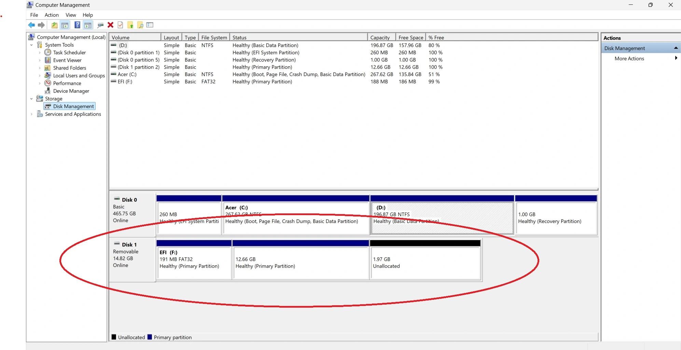Screen dimensions: 681x350
Task: Click the black Unallocated legend swatch
Action: tap(114, 337)
